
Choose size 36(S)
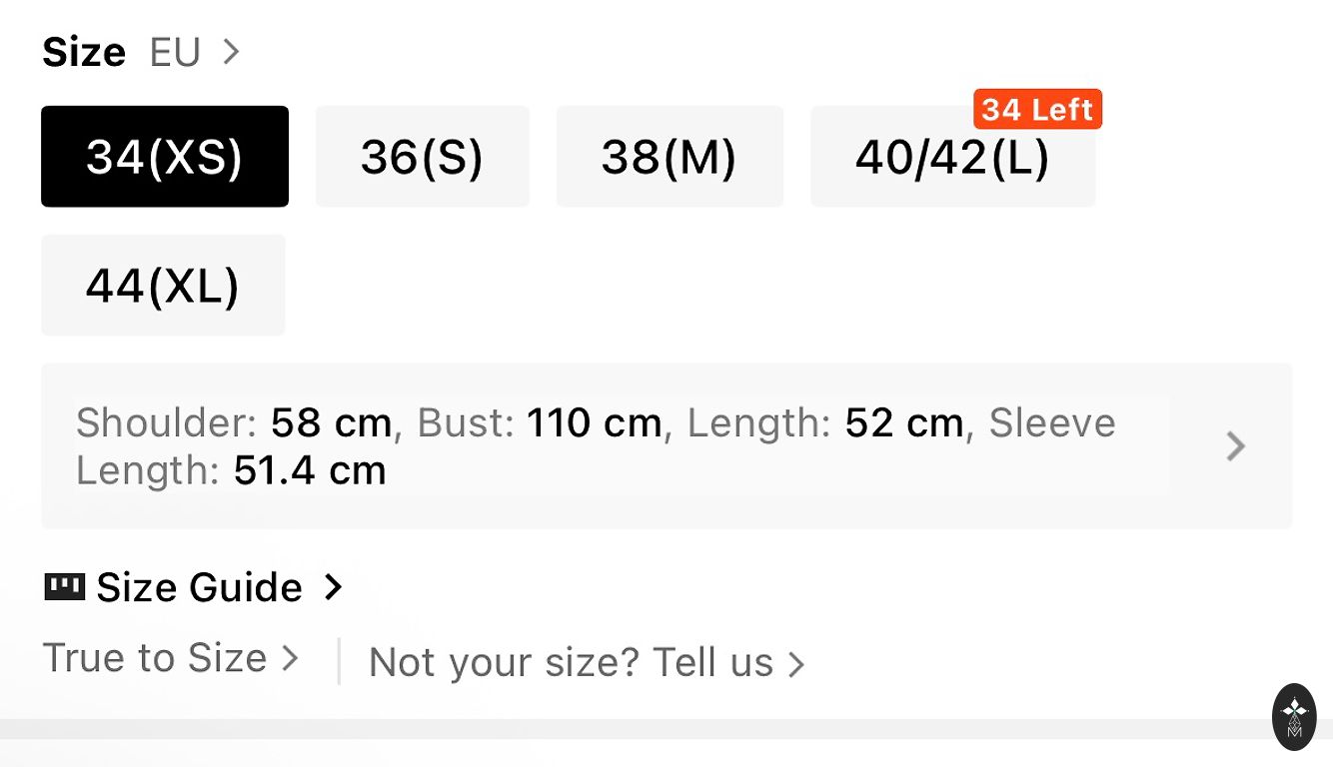[x=422, y=157]
